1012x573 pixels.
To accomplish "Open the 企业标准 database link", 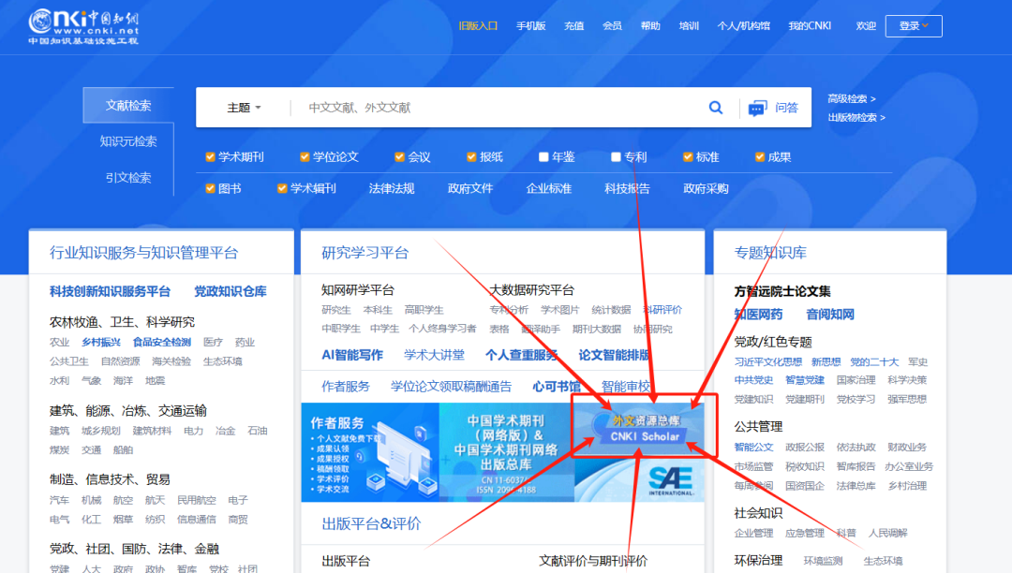I will coord(548,188).
